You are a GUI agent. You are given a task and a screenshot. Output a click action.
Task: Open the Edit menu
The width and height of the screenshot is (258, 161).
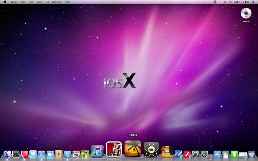click(x=31, y=2)
